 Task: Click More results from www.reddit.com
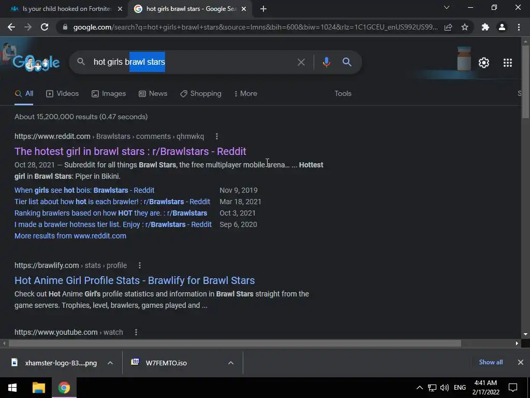pos(70,236)
